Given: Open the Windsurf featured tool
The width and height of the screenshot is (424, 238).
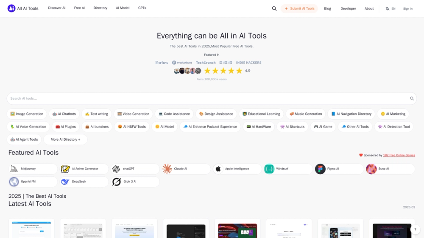Looking at the screenshot, I should click(x=288, y=169).
